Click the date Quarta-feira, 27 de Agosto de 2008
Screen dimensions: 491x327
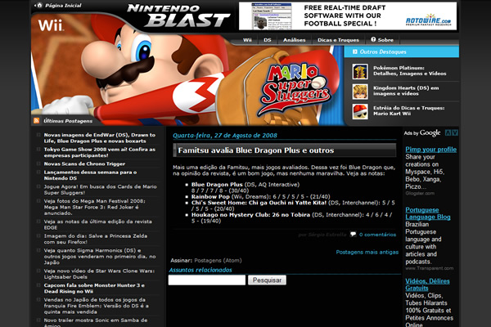point(225,136)
